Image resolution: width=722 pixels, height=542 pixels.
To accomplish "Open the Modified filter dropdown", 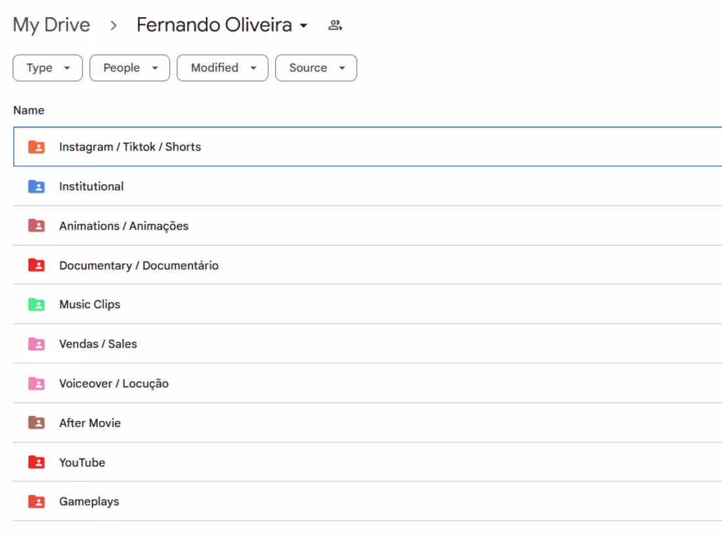I will pyautogui.click(x=223, y=68).
